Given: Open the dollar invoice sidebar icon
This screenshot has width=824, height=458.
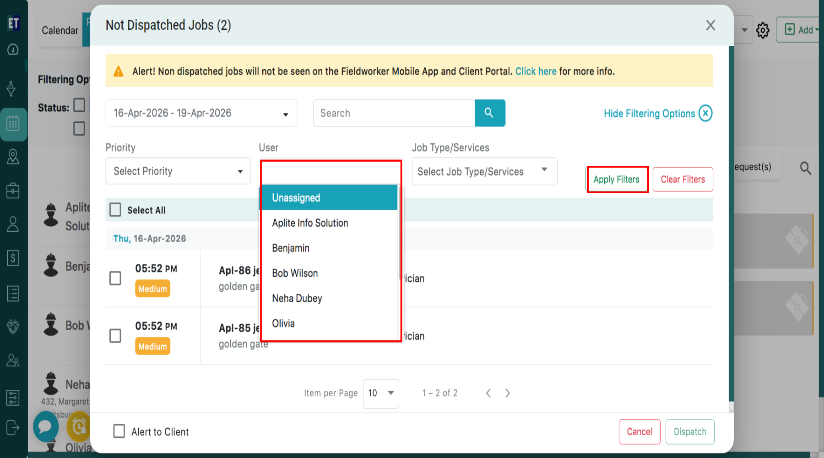Looking at the screenshot, I should 13,258.
